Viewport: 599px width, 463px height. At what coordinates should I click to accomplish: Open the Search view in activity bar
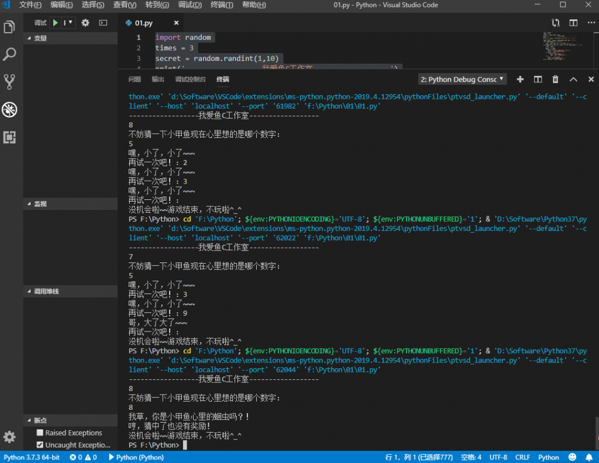9,54
